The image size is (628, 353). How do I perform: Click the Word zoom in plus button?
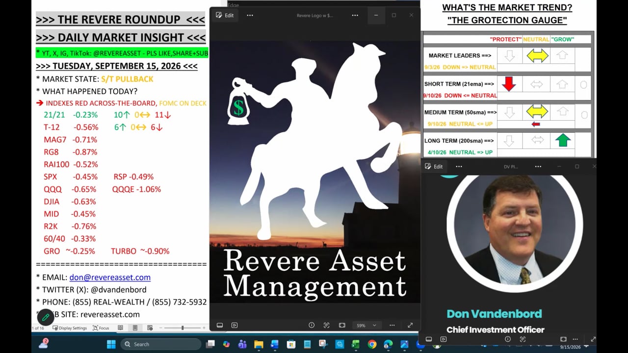(204, 328)
